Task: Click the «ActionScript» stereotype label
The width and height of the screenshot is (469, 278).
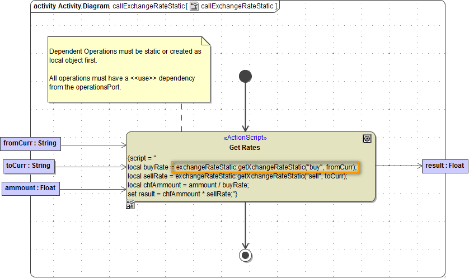Action: tap(245, 138)
